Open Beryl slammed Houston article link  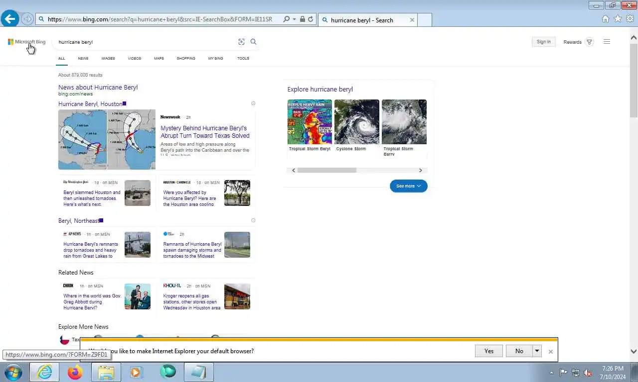point(92,198)
